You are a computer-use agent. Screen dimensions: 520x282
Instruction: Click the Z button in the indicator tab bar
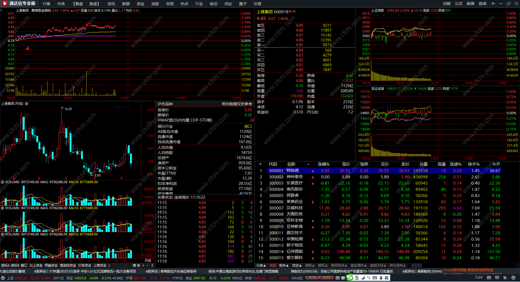tap(152, 265)
